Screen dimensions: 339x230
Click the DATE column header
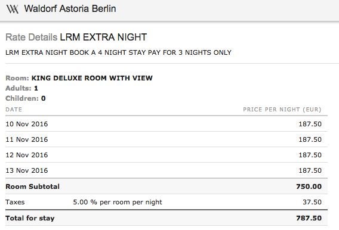(14, 110)
